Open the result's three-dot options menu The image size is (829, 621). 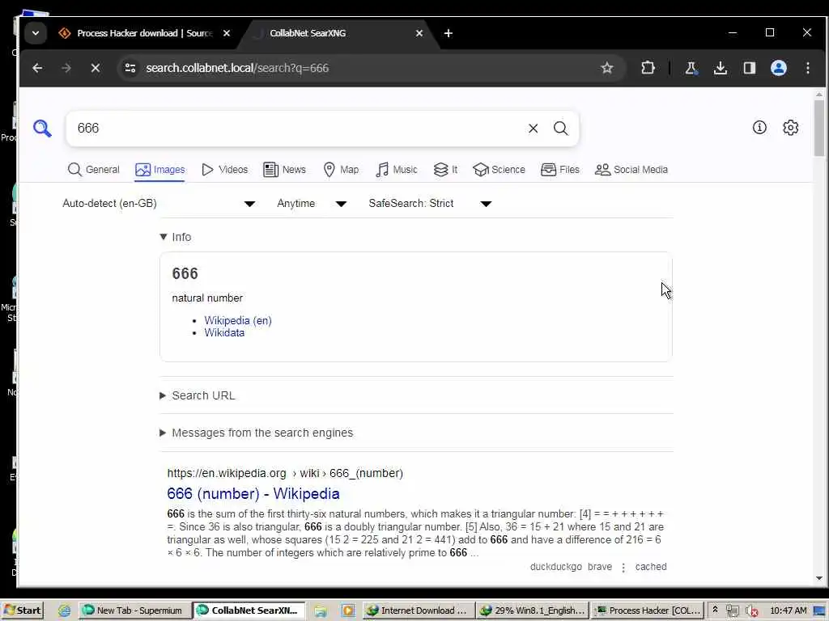click(x=623, y=567)
